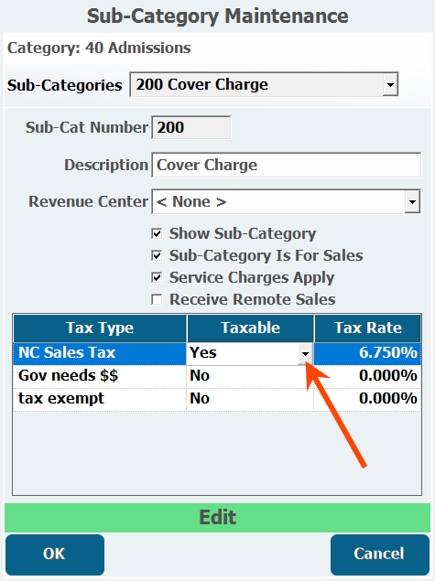Image resolution: width=435 pixels, height=581 pixels.
Task: Click the Taxable cell for Gov needs $$
Action: click(250, 376)
